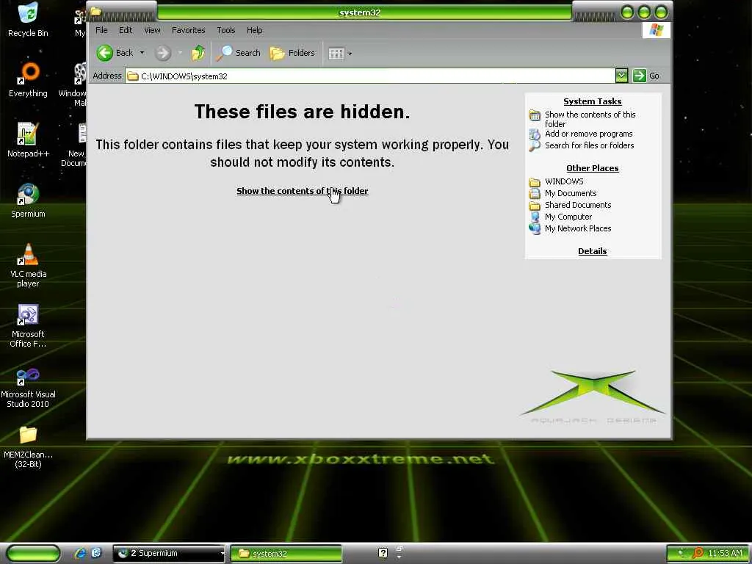Click the orange tray icon beside the clock

698,553
